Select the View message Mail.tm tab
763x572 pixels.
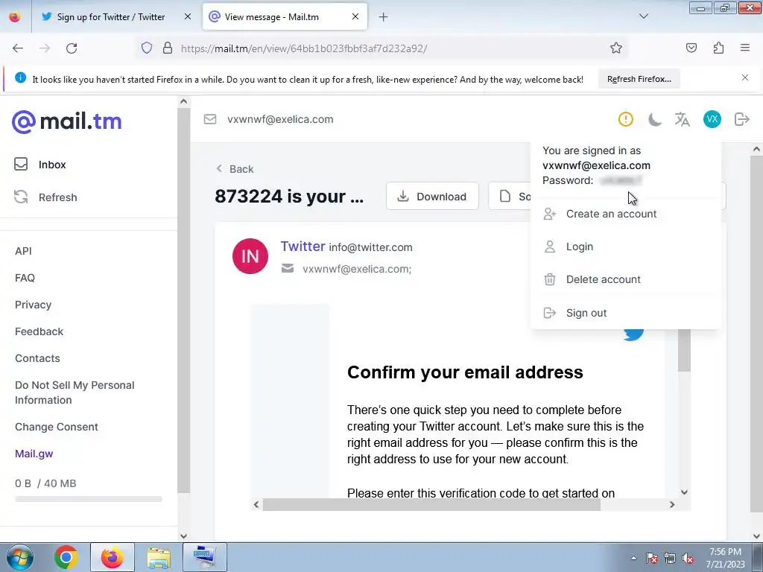point(271,16)
